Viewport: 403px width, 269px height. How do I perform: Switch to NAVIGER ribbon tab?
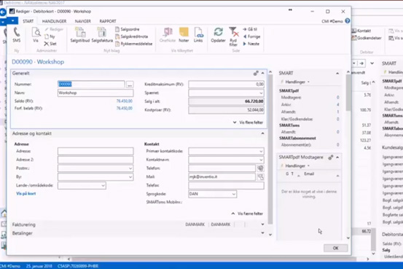coord(83,21)
